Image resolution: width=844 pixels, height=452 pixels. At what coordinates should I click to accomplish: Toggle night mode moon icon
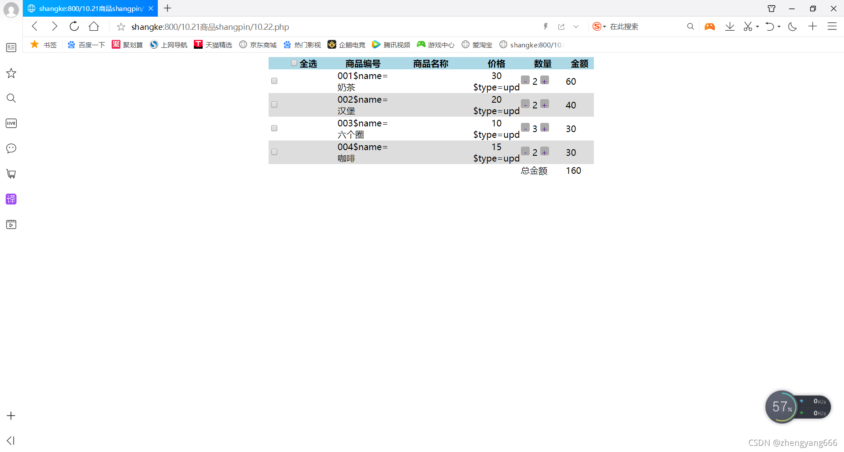point(793,26)
